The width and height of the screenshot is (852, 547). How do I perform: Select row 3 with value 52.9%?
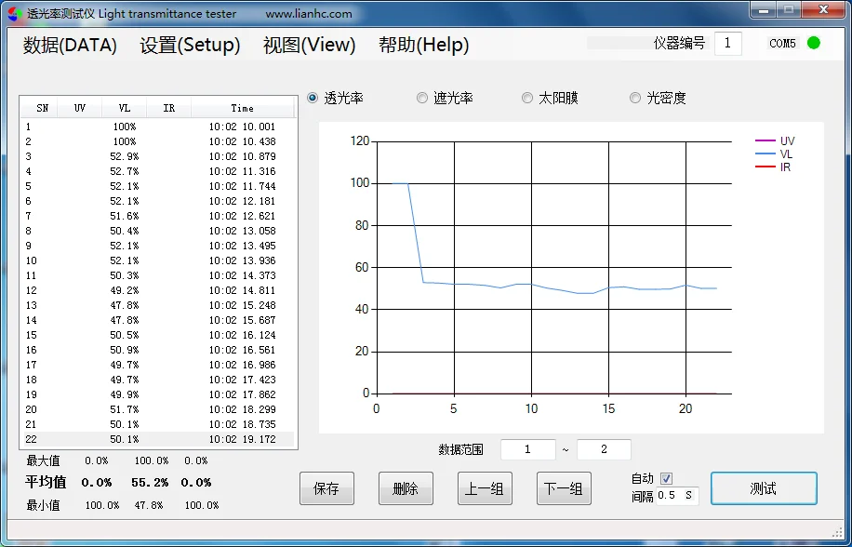pos(157,156)
